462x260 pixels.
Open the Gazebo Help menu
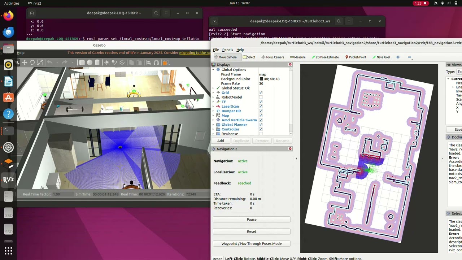pyautogui.click(x=21, y=53)
